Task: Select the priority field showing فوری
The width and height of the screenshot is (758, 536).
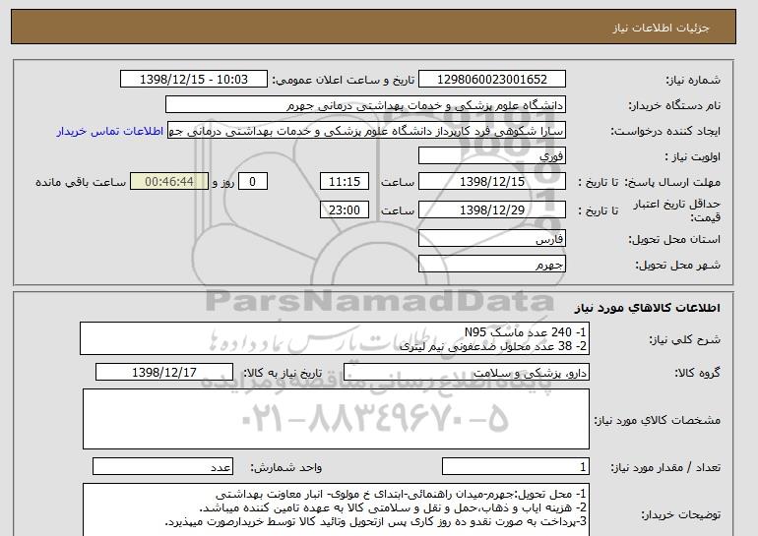Action: (x=492, y=156)
